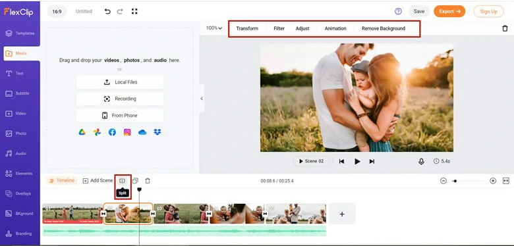Click the Split scene tool
The image size is (514, 246).
click(x=123, y=181)
